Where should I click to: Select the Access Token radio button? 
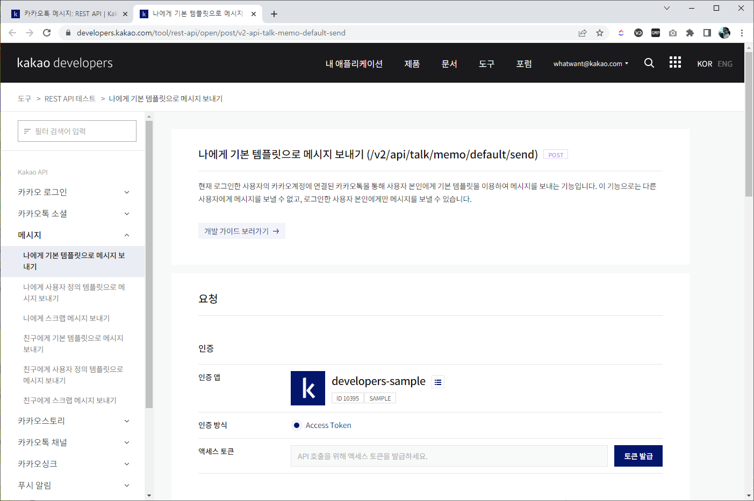pyautogui.click(x=297, y=425)
